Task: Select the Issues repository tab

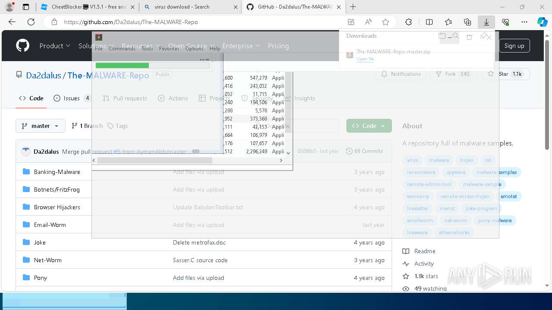Action: point(72,98)
